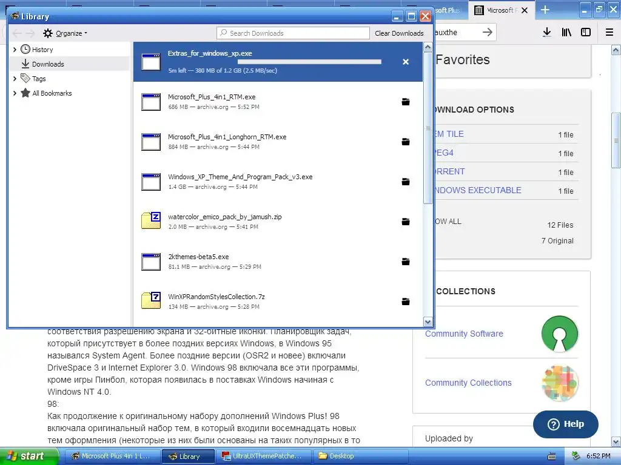
Task: Open containing folder for Microsoft_Plus_4in1_Longhorn_RTM.exe
Action: (x=406, y=142)
